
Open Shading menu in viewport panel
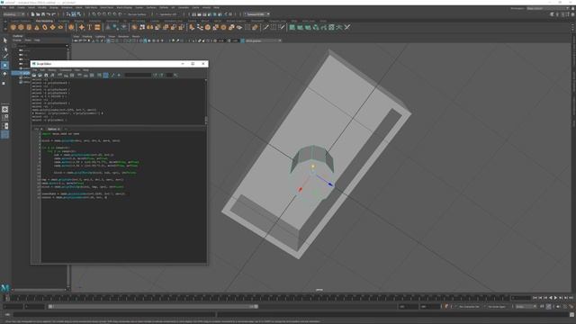click(87, 36)
